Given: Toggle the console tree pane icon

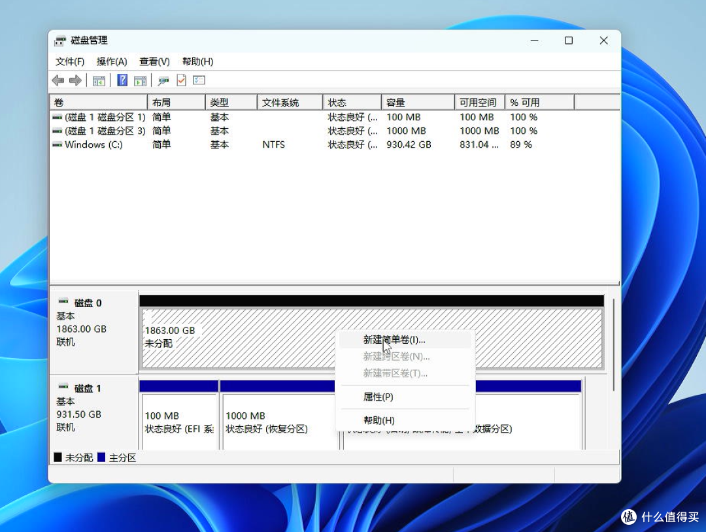Looking at the screenshot, I should (99, 80).
